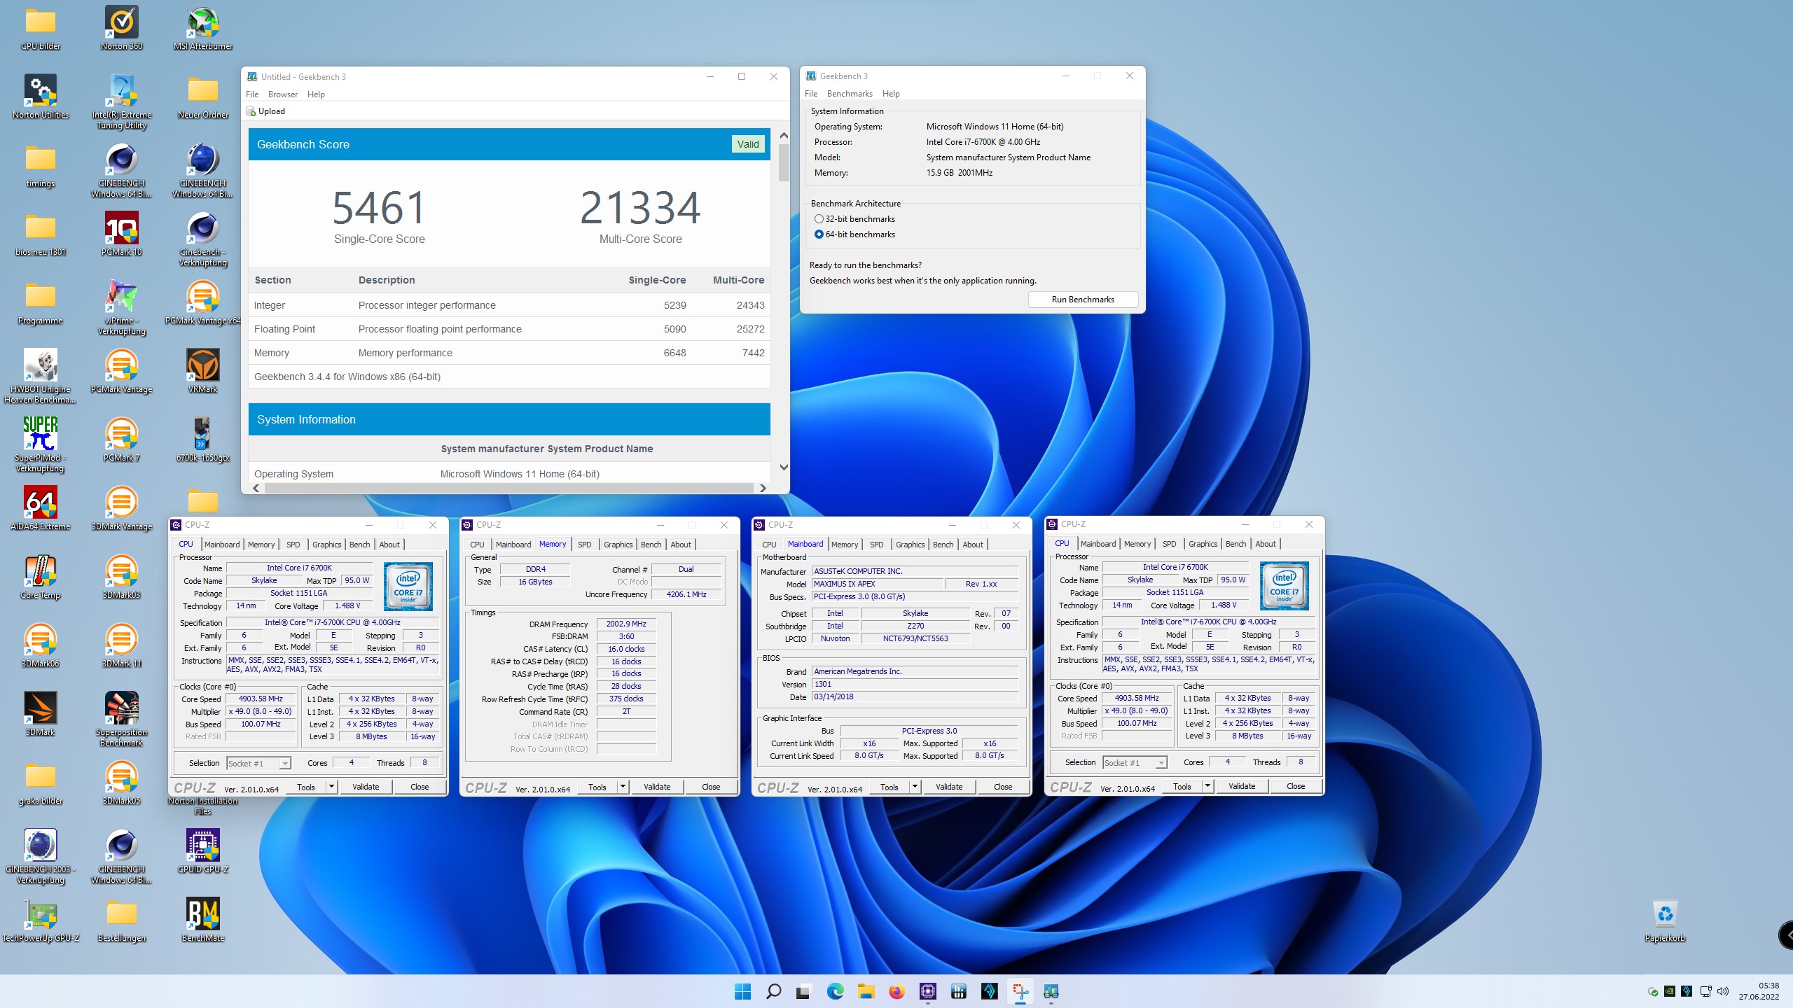Open File Explorer from taskbar
1793x1008 pixels.
(866, 991)
